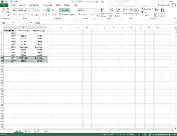The width and height of the screenshot is (177, 136).
Task: Save the workbook via Quick Access icon
Action: pos(6,2)
